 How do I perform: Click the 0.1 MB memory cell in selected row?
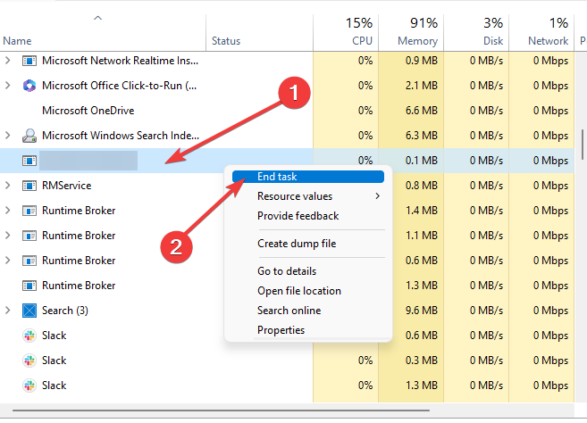point(411,161)
